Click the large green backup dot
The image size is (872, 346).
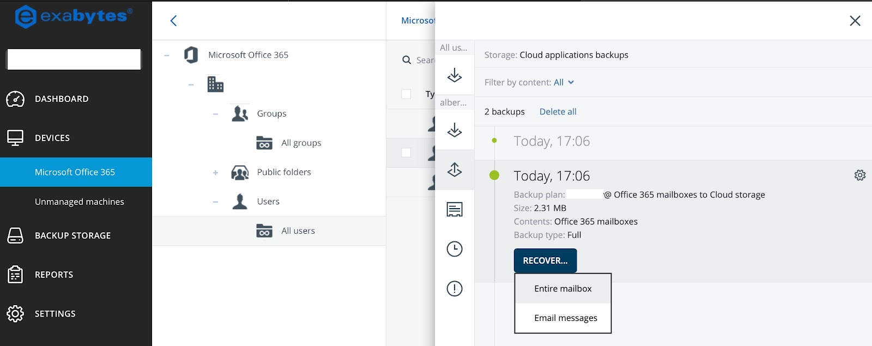coord(494,175)
